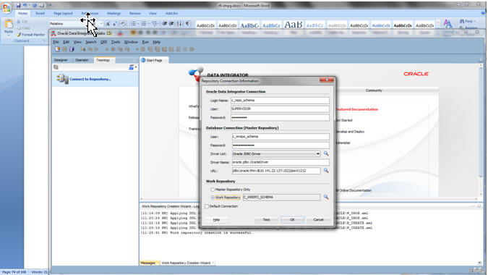Click Save icon in Word quick access toolbar
The height and width of the screenshot is (275, 488).
click(x=18, y=5)
